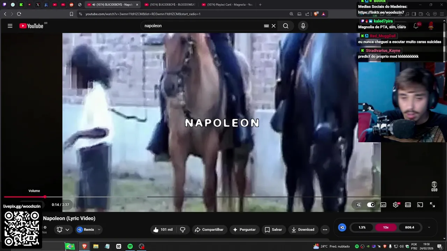Toggle subtitles/captions in the player
This screenshot has height=251, width=447.
pyautogui.click(x=383, y=205)
